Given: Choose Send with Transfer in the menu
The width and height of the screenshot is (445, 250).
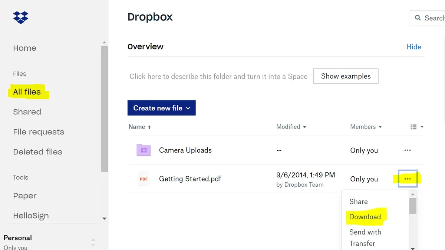Looking at the screenshot, I should pyautogui.click(x=365, y=237).
